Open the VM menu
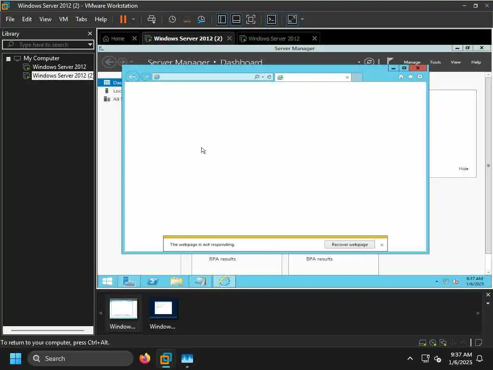 click(64, 19)
